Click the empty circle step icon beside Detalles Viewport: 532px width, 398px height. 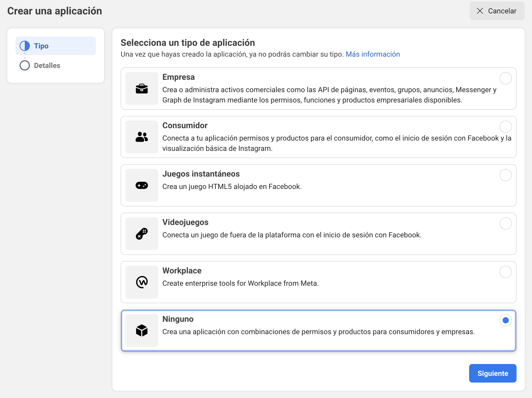[25, 65]
